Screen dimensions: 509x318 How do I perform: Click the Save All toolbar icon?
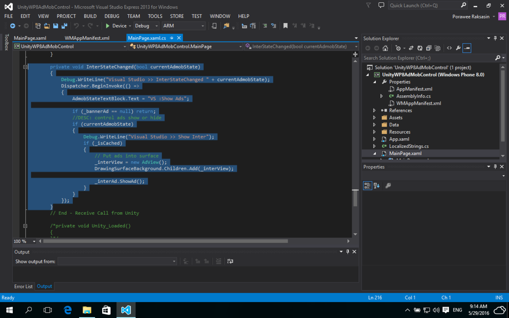point(64,26)
